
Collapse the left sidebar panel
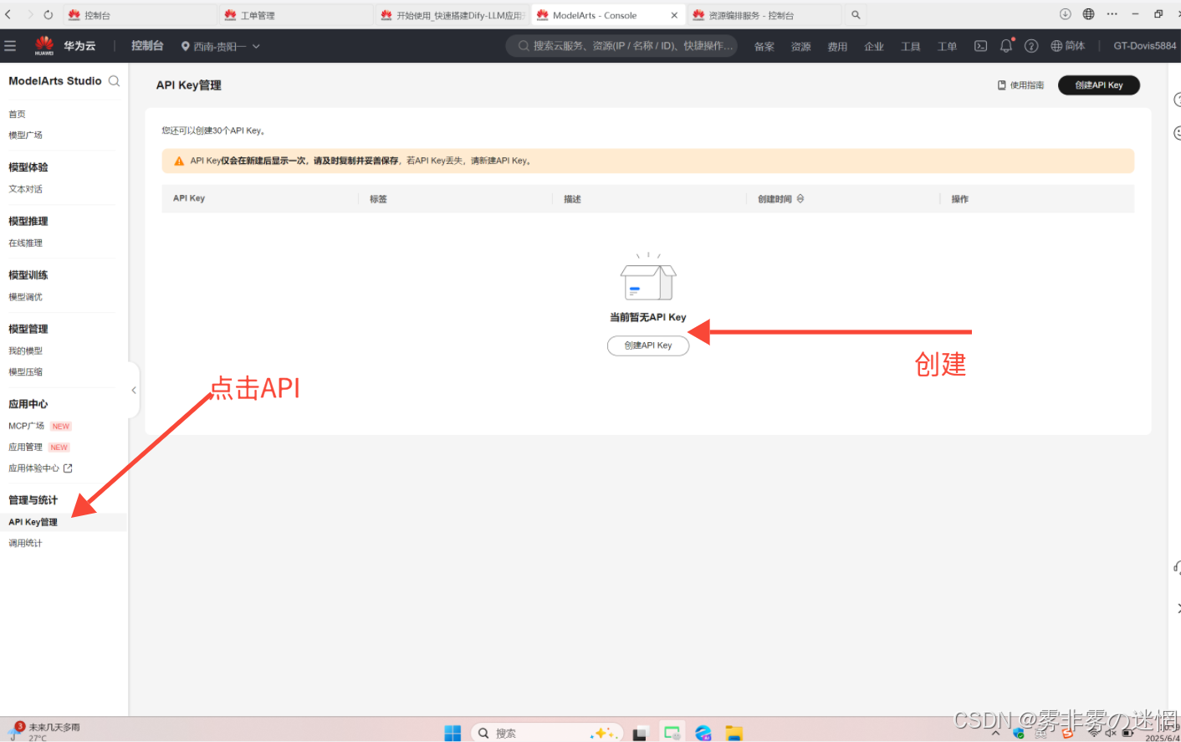point(134,390)
